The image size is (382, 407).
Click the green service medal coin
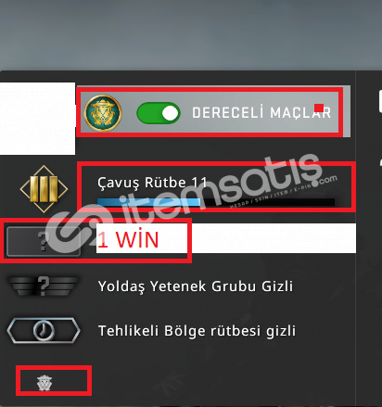point(103,113)
